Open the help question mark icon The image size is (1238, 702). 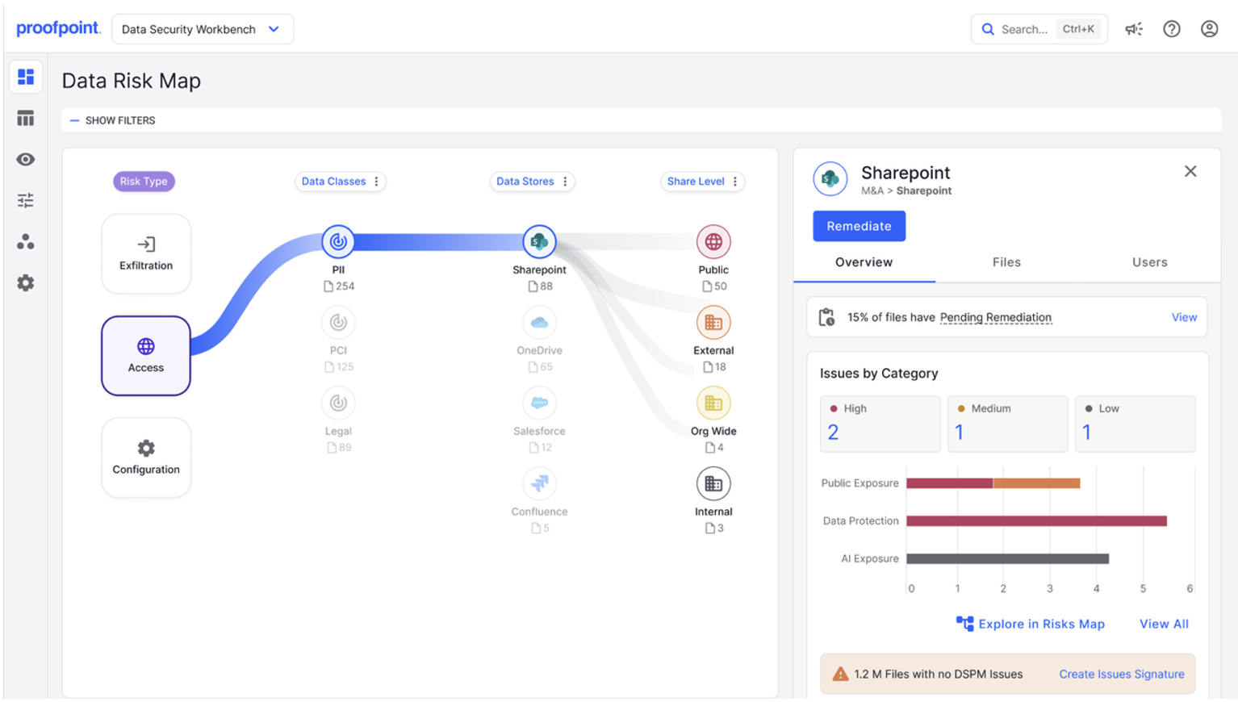1172,29
